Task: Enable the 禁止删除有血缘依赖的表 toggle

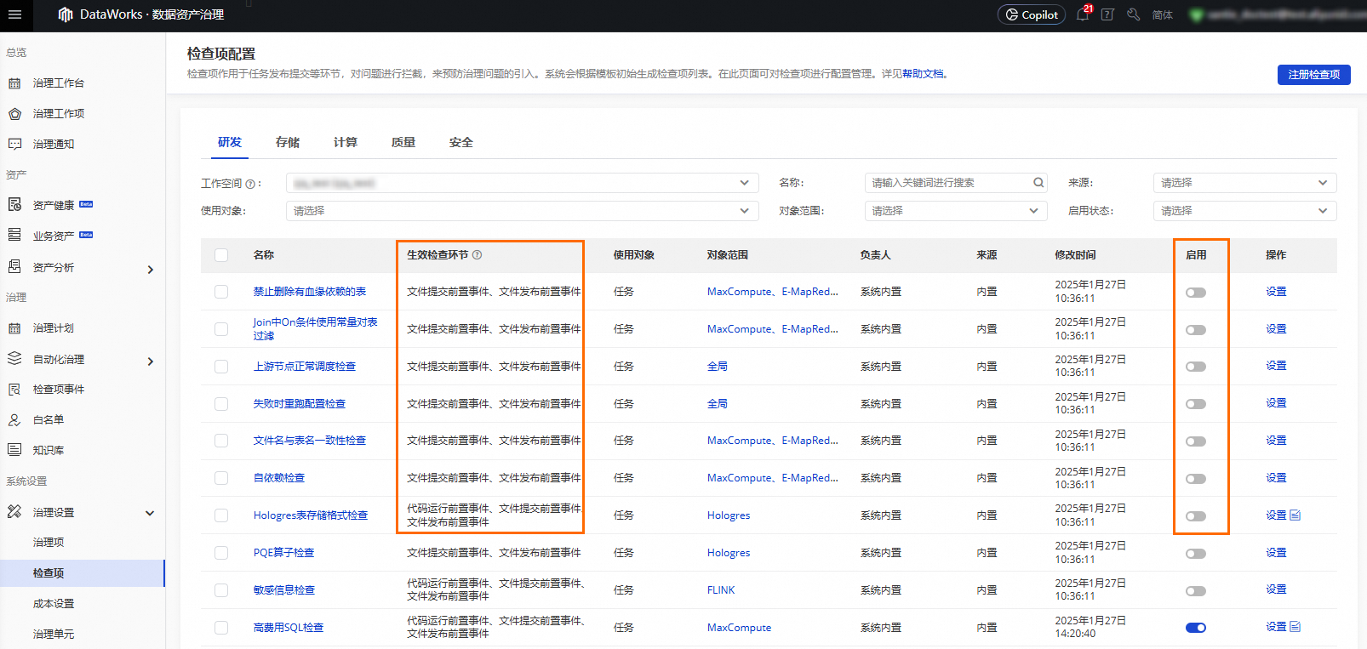Action: point(1196,293)
